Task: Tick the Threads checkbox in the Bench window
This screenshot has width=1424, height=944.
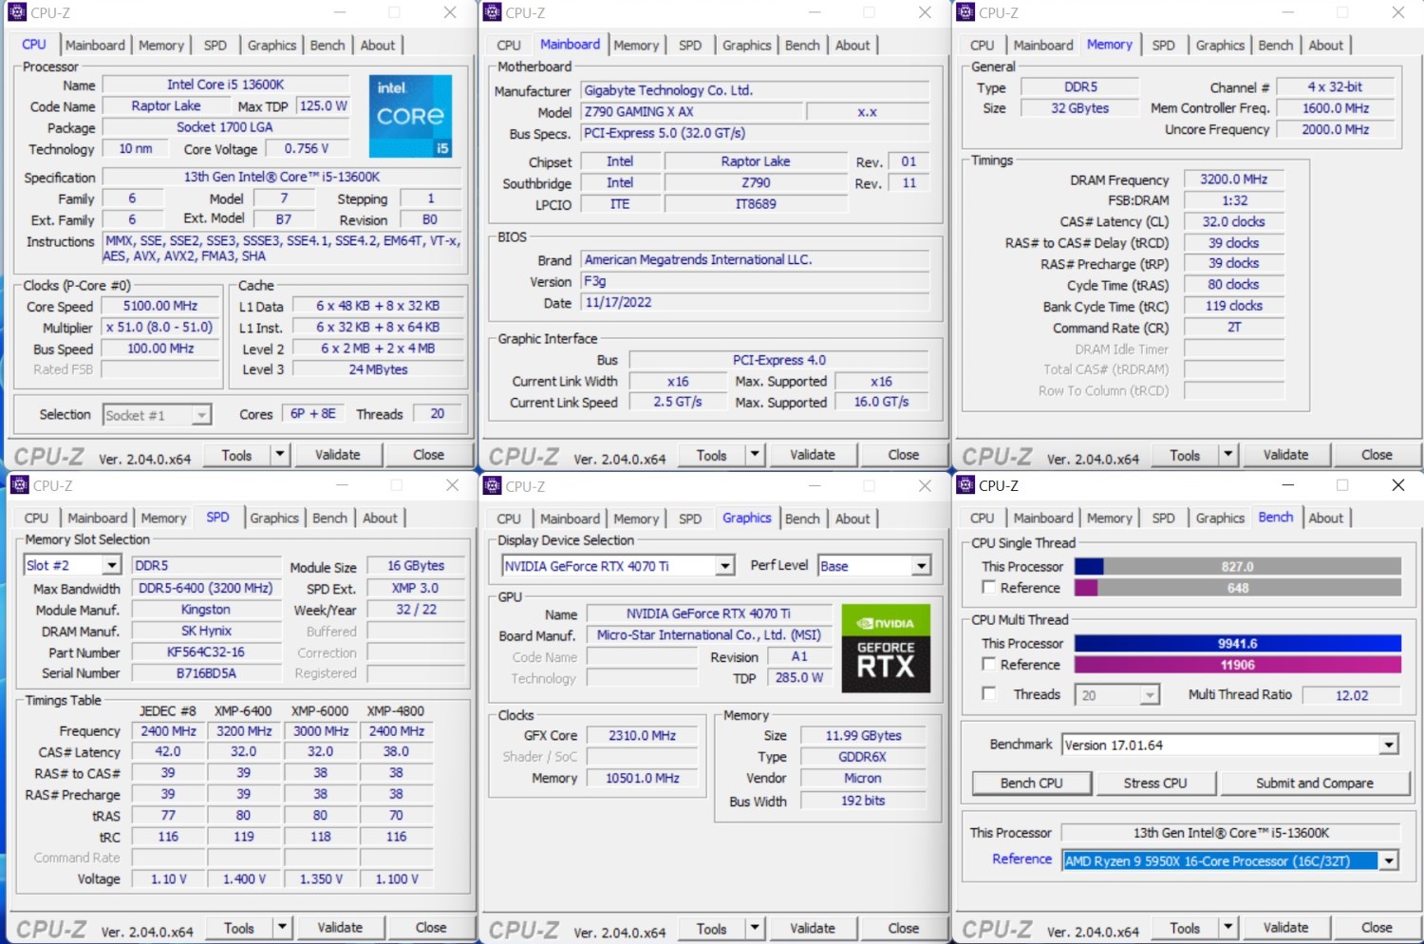Action: [x=988, y=694]
